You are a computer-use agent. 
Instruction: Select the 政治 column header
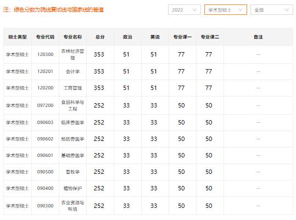point(127,37)
